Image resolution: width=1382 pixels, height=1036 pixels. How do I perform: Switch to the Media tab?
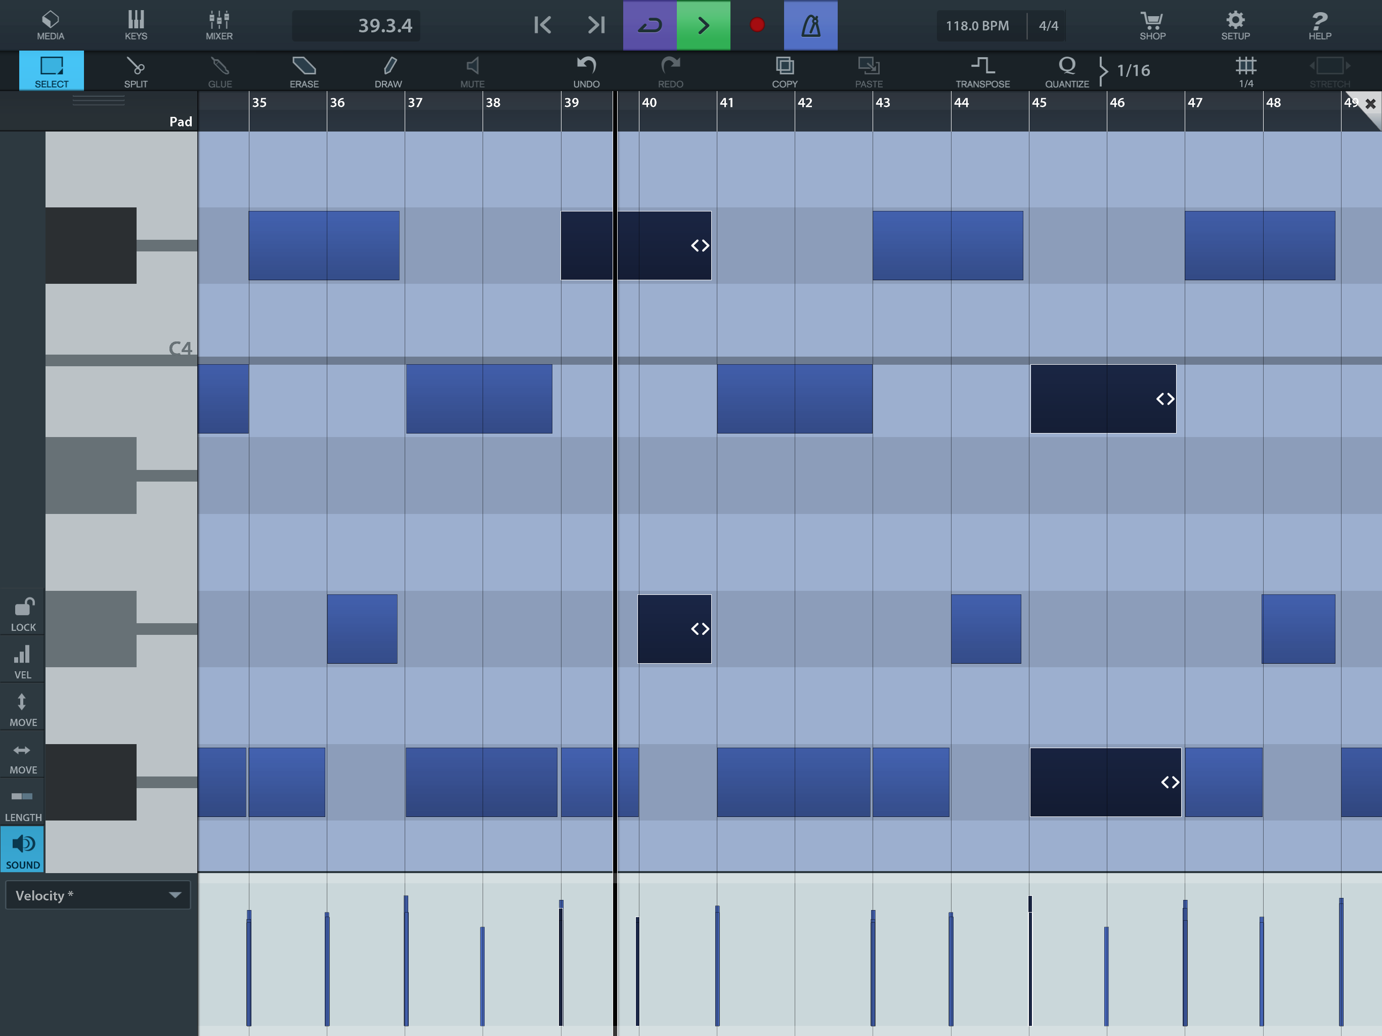click(50, 26)
